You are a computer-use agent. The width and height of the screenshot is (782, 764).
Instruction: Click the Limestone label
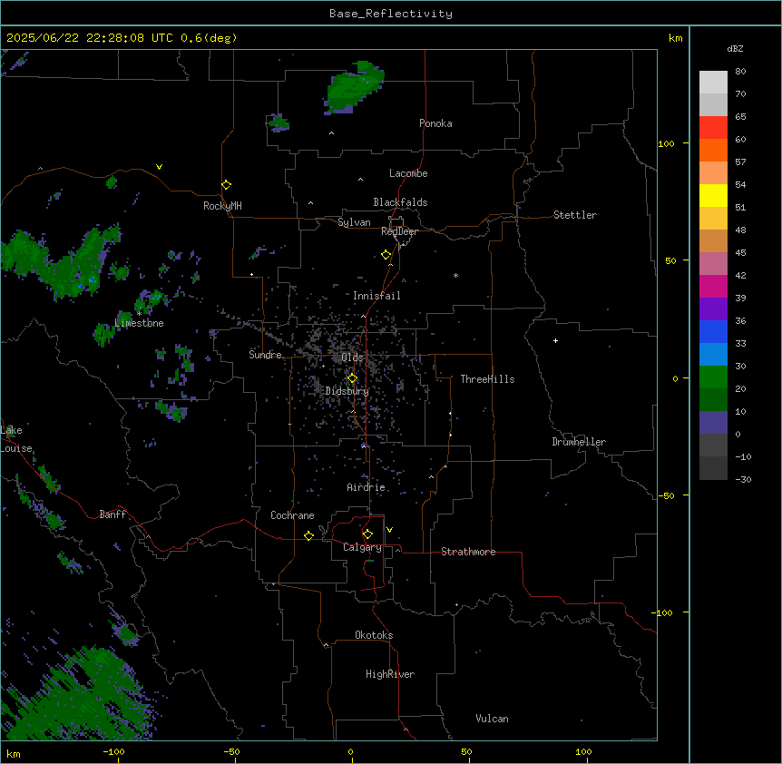tap(139, 323)
